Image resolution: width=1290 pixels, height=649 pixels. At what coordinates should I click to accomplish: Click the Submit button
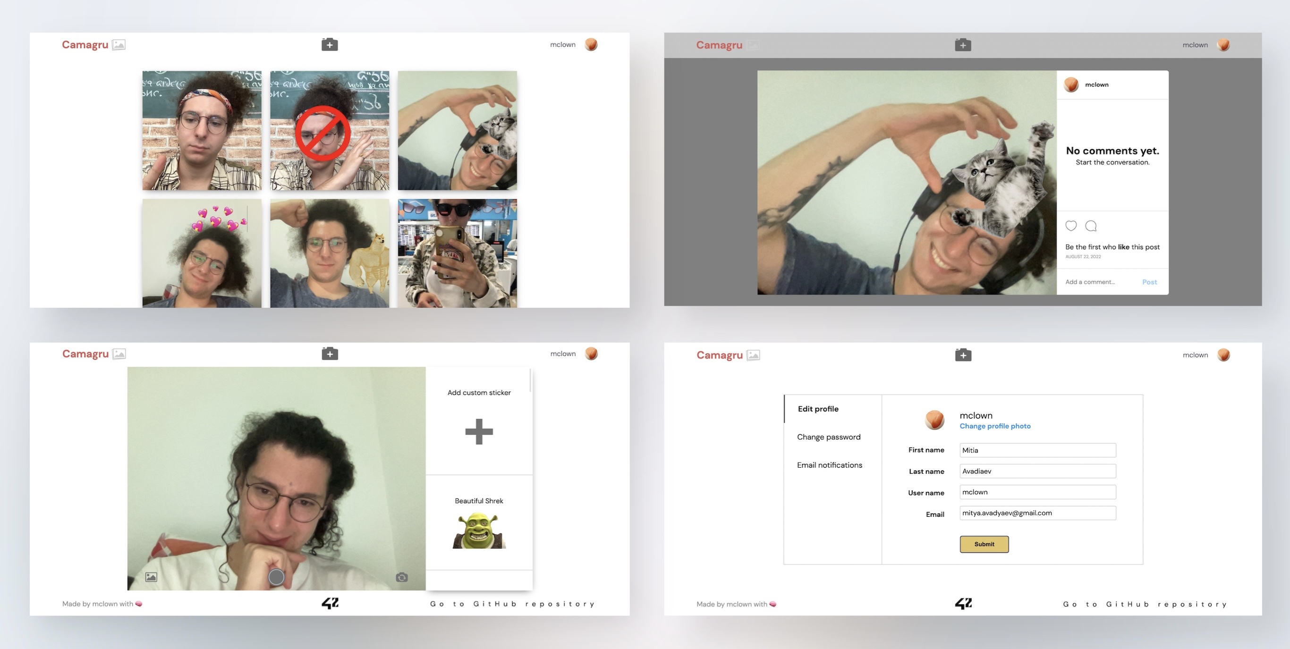[x=984, y=544]
